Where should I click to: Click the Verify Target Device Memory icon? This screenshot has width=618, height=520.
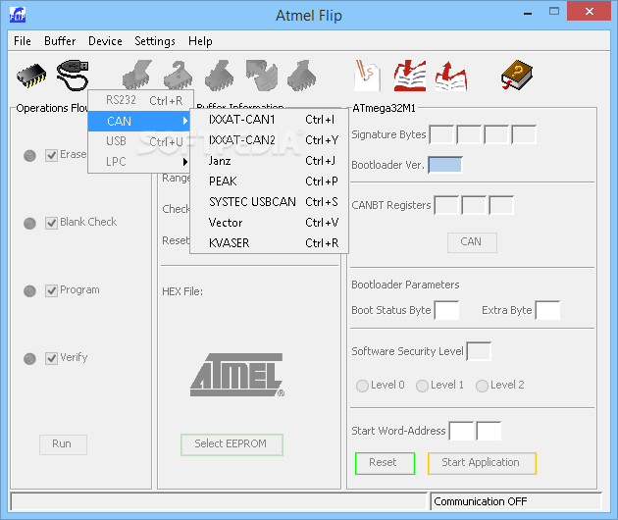(x=262, y=75)
